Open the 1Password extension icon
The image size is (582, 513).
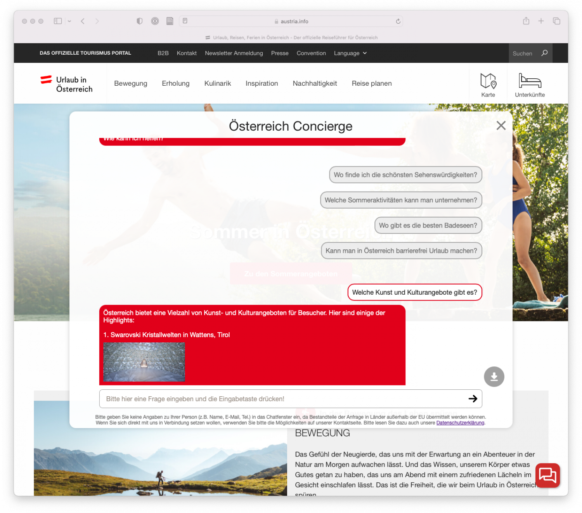tap(155, 21)
